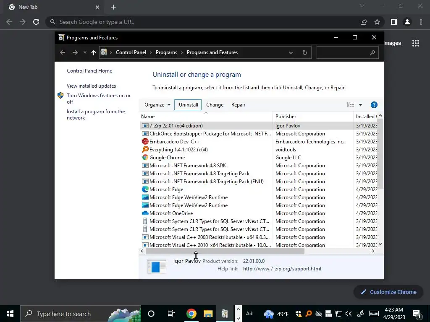The height and width of the screenshot is (322, 430).
Task: Click the Cortana circle on the taskbar
Action: pyautogui.click(x=151, y=314)
